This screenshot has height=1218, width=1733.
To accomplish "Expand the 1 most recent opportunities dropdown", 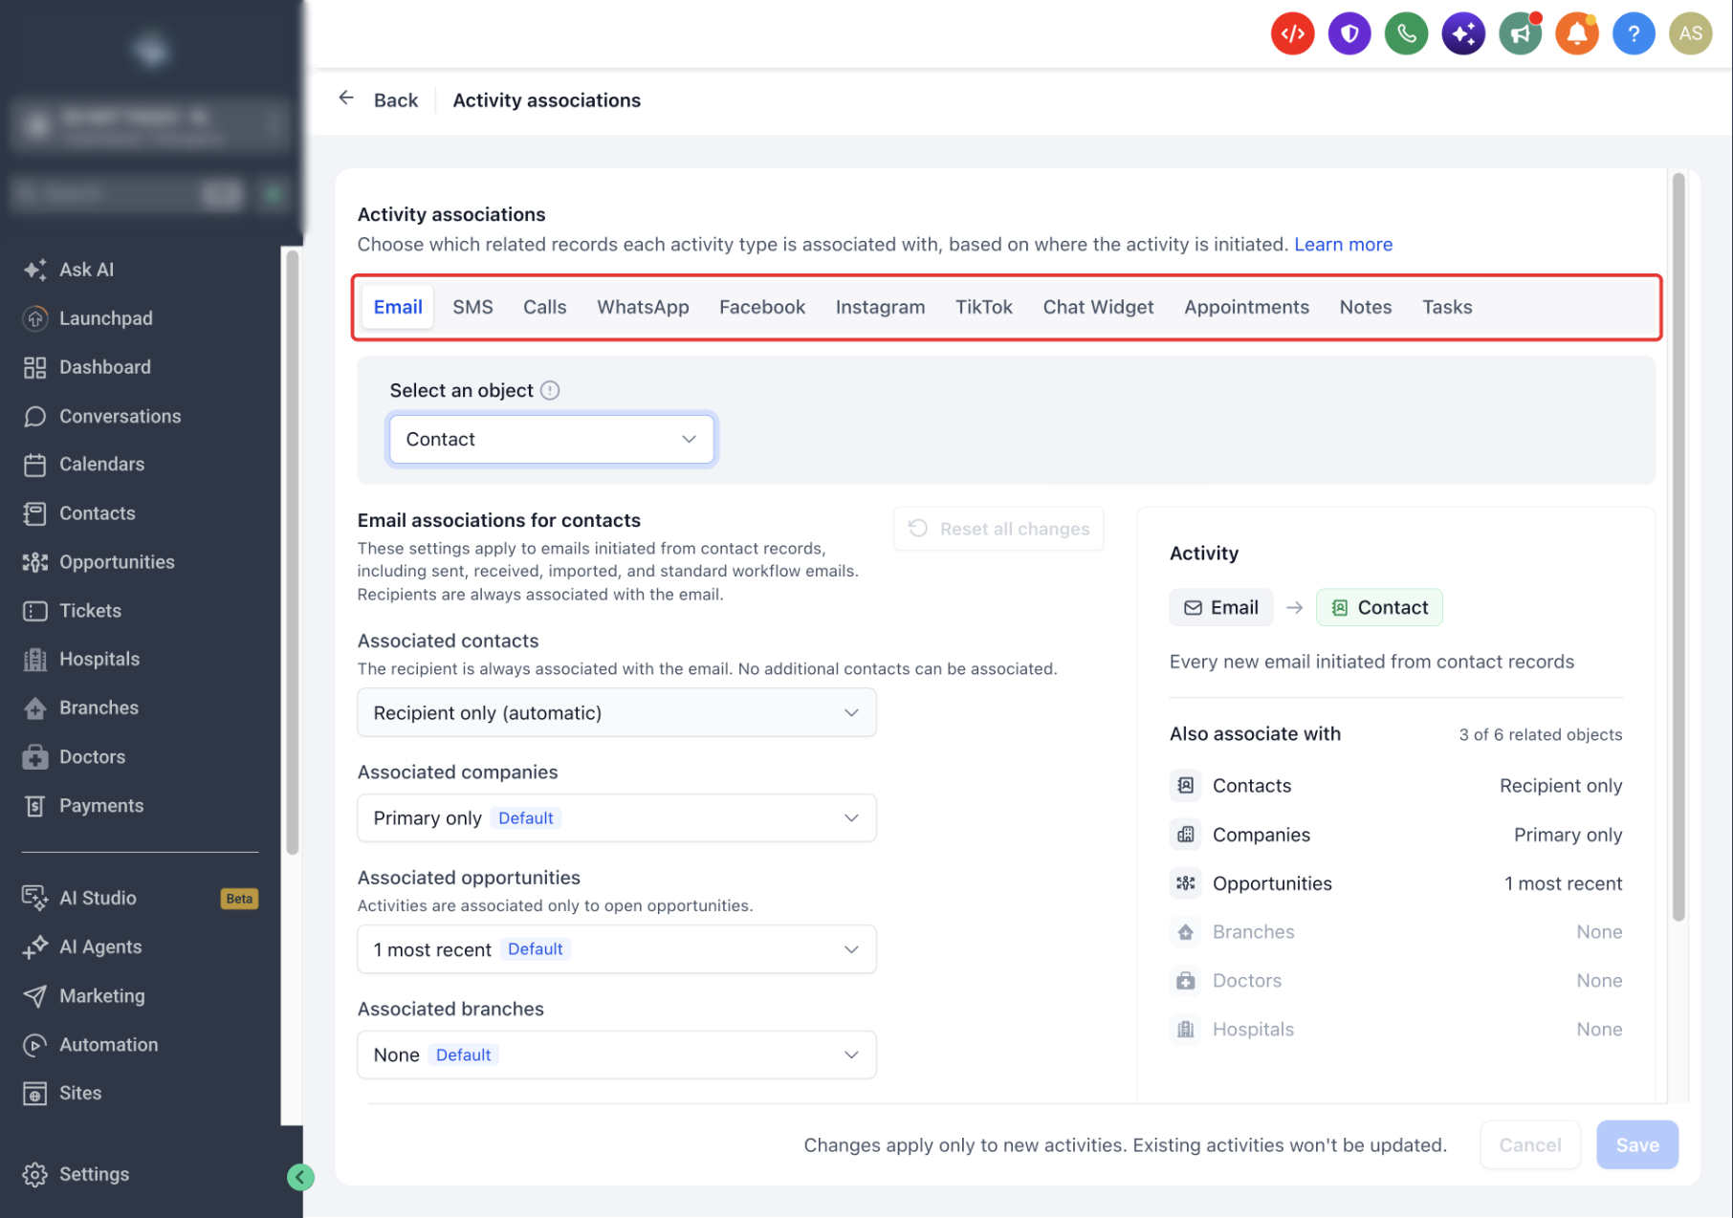I will [617, 949].
